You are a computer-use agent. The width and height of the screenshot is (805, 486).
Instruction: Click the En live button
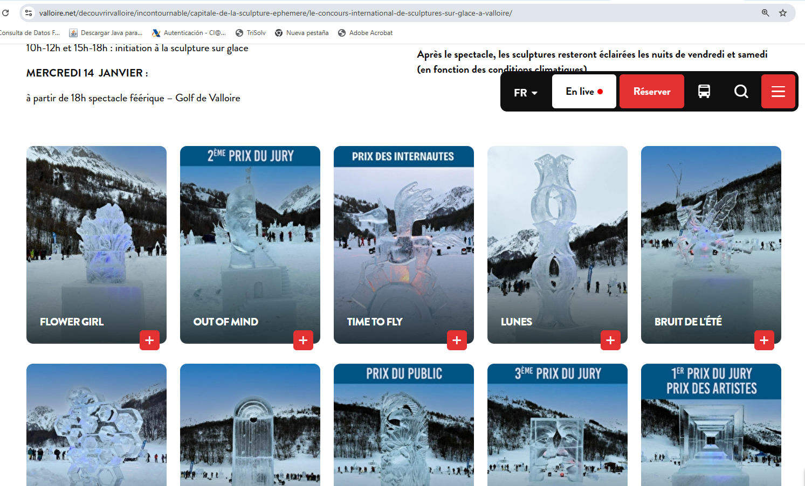(584, 92)
